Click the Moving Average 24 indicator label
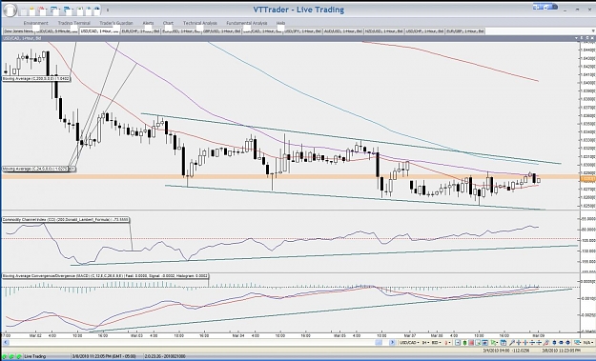Image resolution: width=596 pixels, height=361 pixels. pyautogui.click(x=35, y=169)
